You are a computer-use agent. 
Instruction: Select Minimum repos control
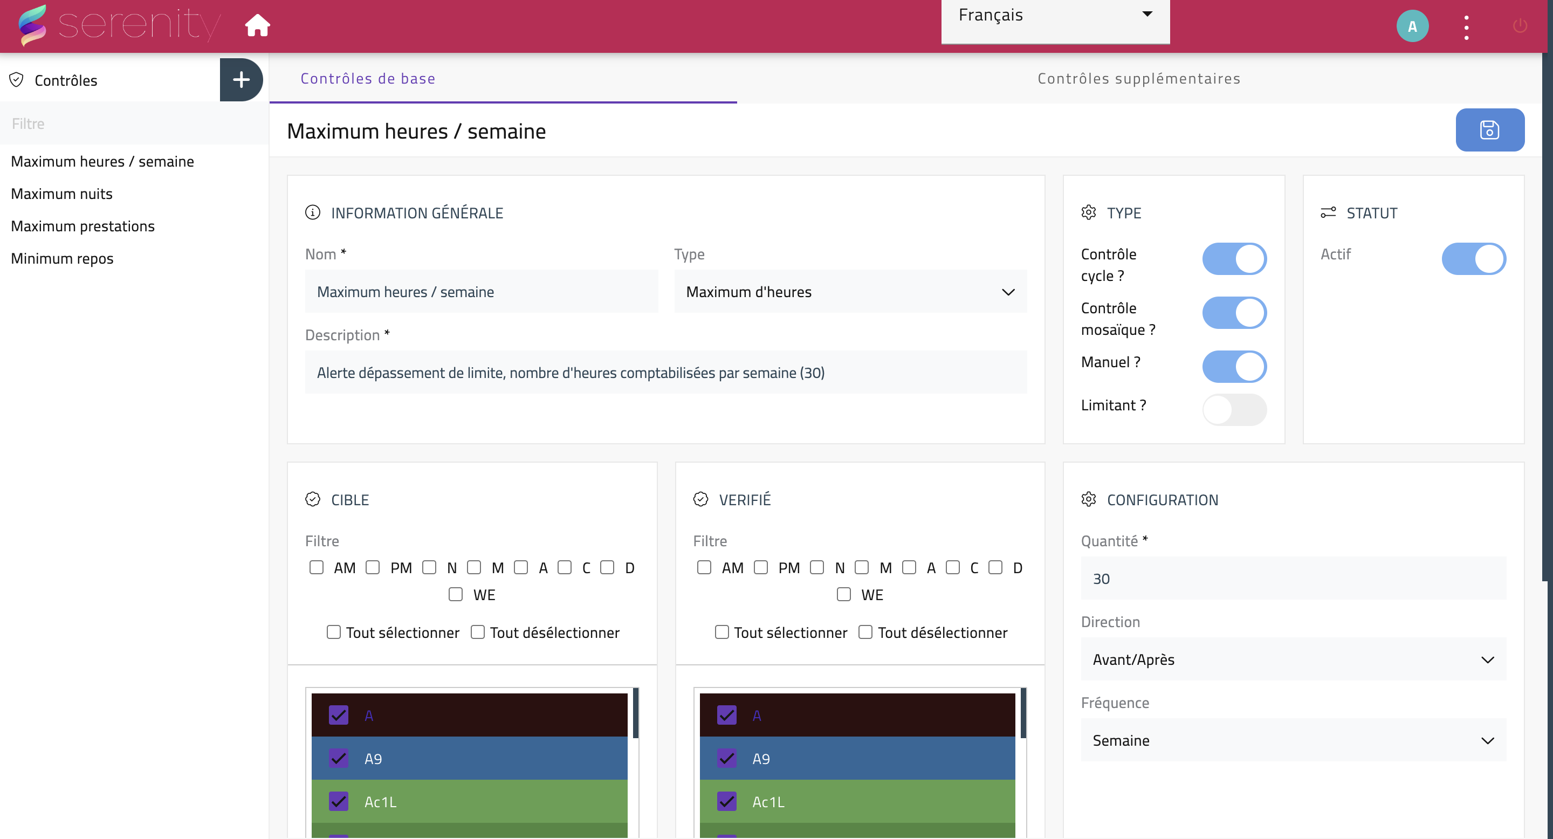point(62,258)
